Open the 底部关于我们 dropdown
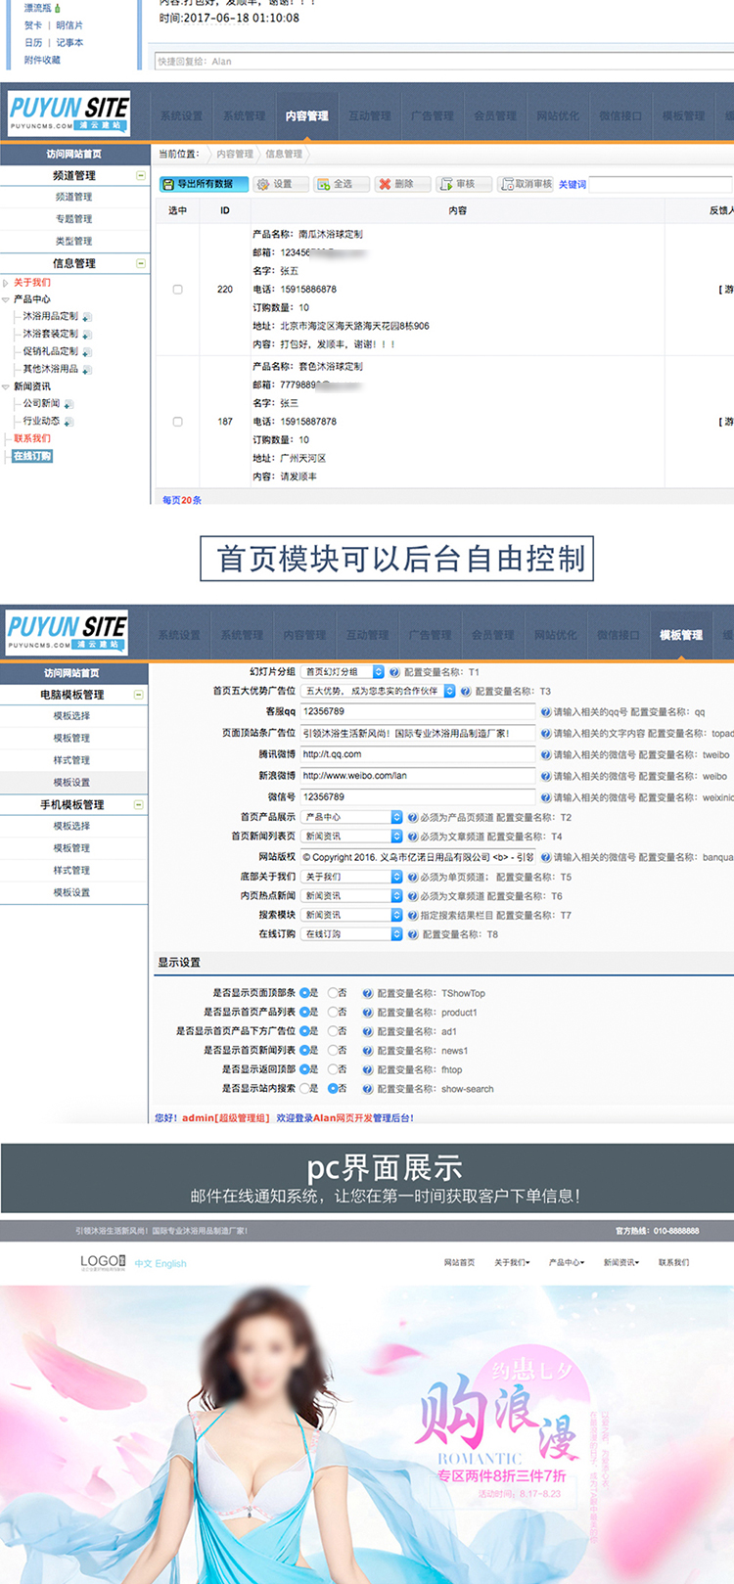The image size is (734, 1584). tap(351, 877)
